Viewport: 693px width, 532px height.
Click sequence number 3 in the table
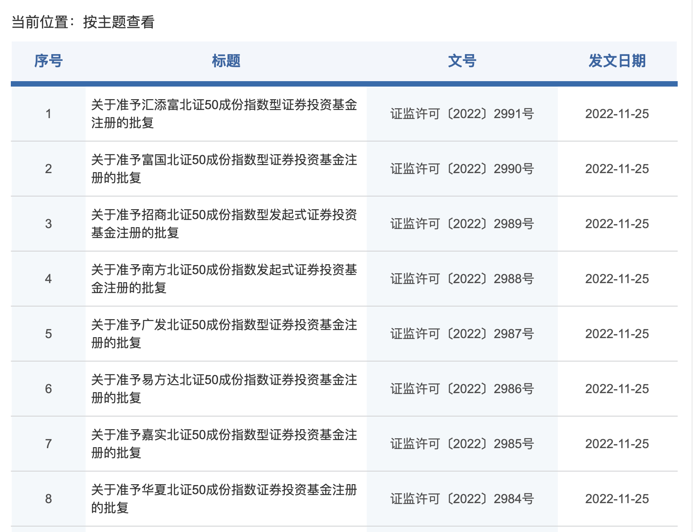click(48, 224)
